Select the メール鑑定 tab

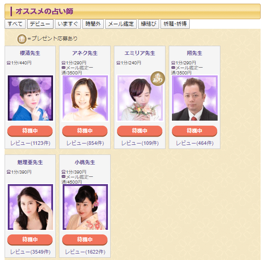(x=121, y=24)
